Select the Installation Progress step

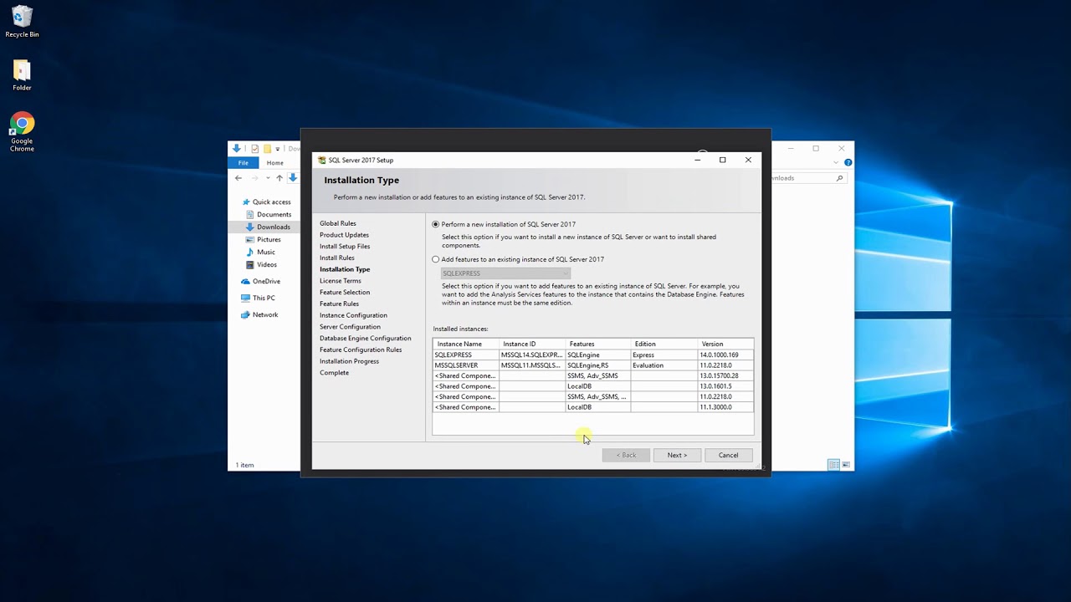click(349, 361)
